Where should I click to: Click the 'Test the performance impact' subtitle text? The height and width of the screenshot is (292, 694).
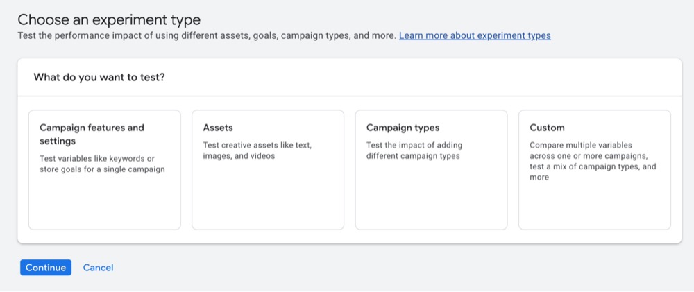click(x=207, y=35)
